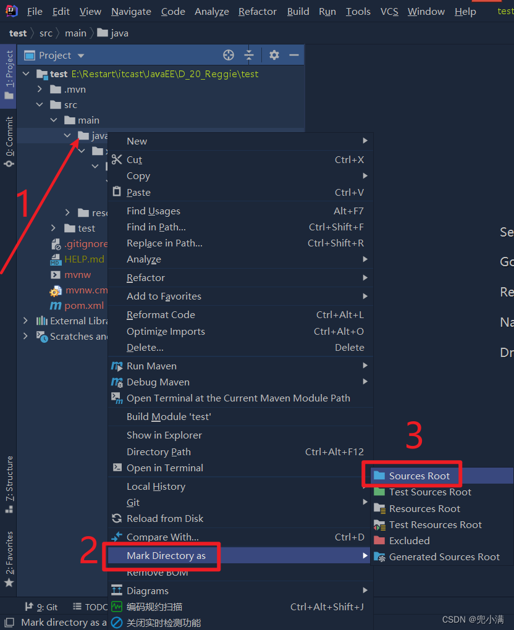Expand Scratches and Consoles node
The height and width of the screenshot is (630, 514).
pyautogui.click(x=26, y=336)
